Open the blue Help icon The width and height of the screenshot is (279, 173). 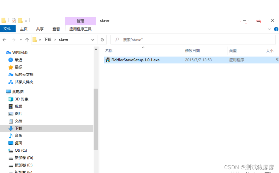pyautogui.click(x=276, y=29)
